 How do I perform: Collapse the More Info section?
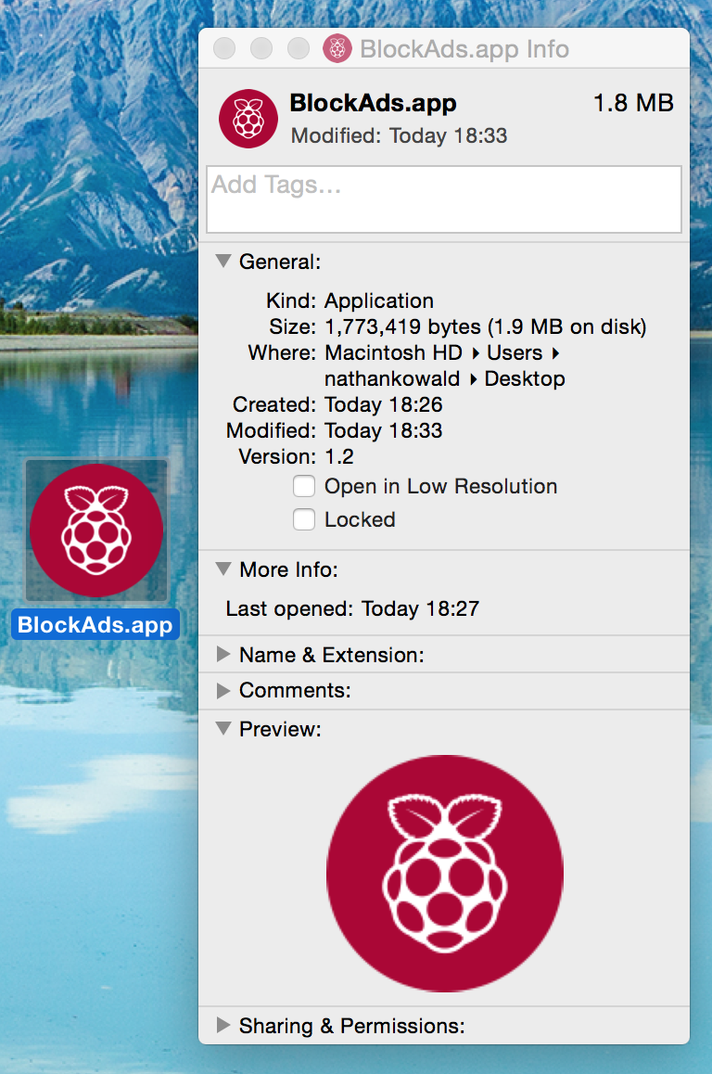pyautogui.click(x=223, y=569)
